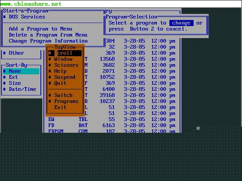
Task: Select Change Program Information
Action: [x=48, y=41]
